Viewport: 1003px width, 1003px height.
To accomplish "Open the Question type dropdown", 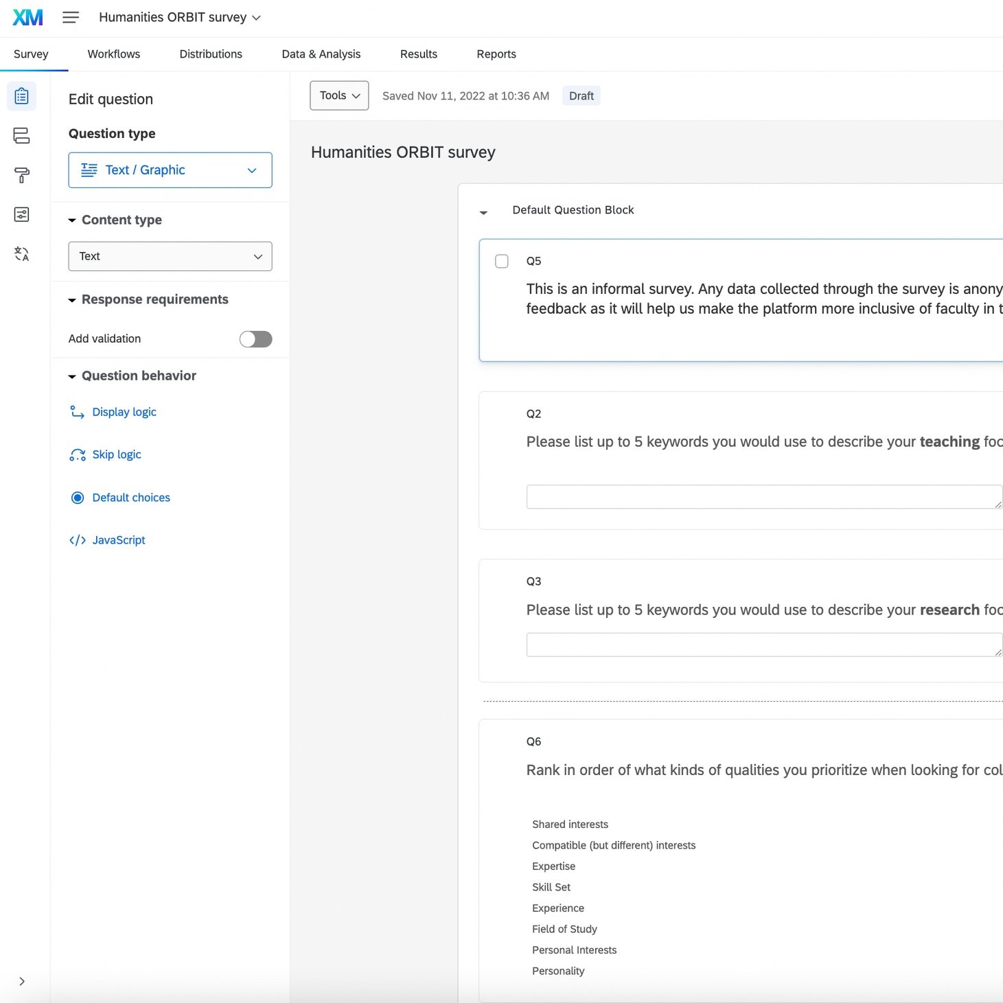I will (x=170, y=170).
